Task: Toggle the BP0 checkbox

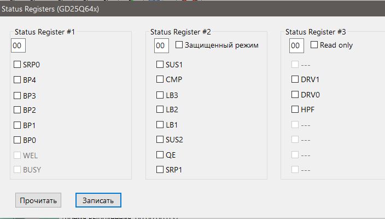Action: click(18, 140)
